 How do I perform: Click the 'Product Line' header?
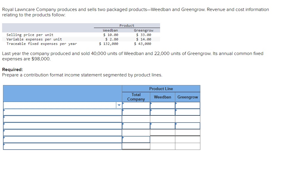coord(161,89)
